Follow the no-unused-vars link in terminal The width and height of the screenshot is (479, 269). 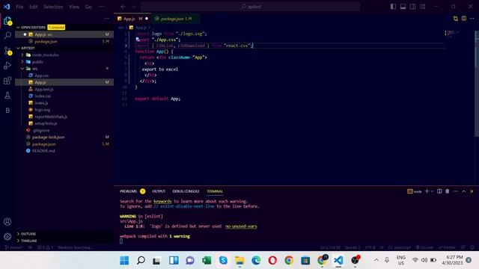(241, 226)
